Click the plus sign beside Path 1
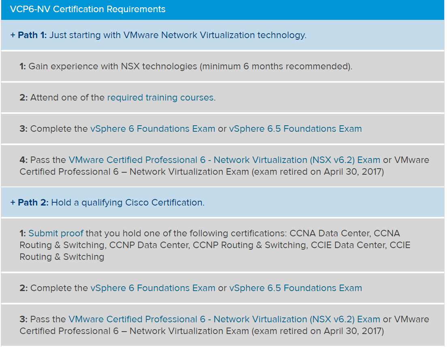This screenshot has width=447, height=347. click(13, 35)
